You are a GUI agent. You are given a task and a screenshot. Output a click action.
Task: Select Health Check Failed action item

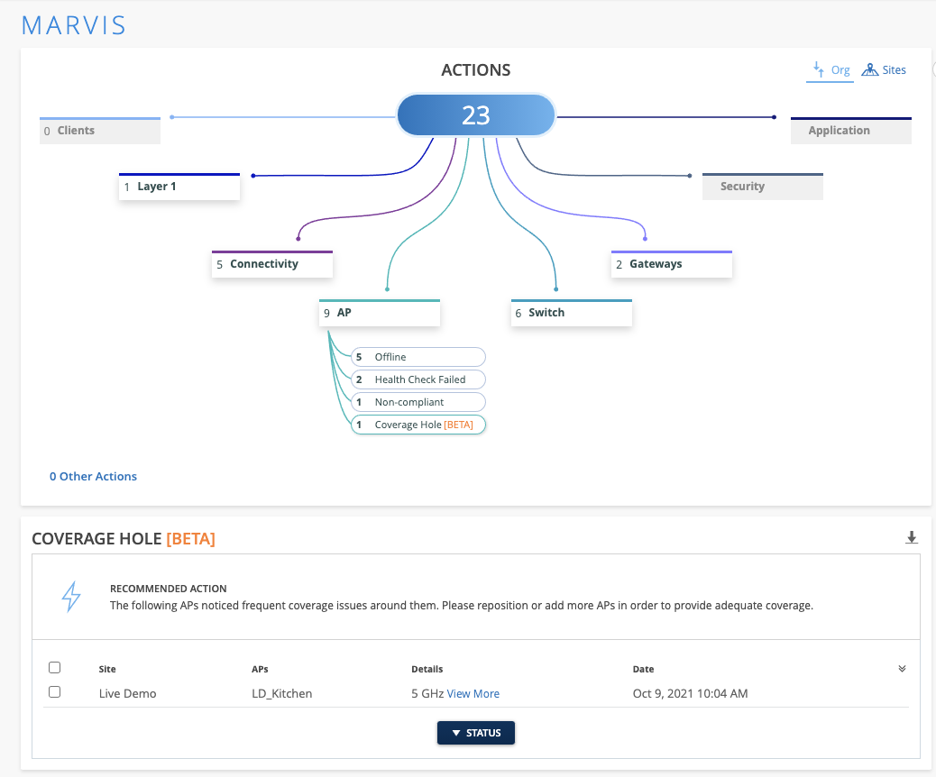[x=418, y=379]
